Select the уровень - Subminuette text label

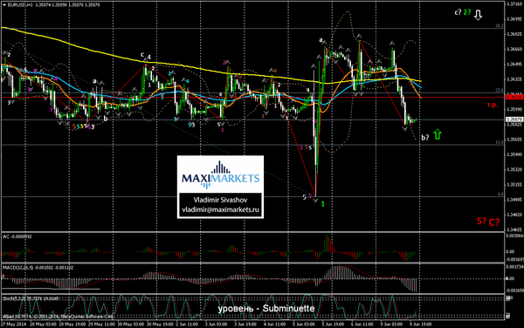(x=266, y=308)
